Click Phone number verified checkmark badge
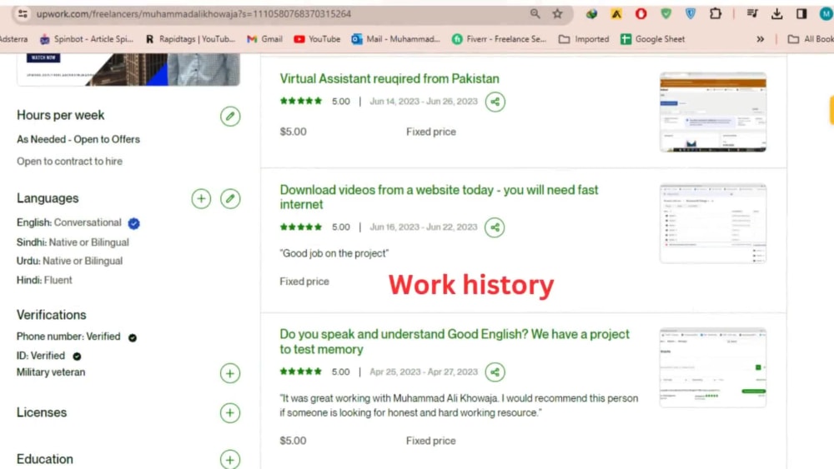Viewport: 834px width, 469px height. click(133, 337)
